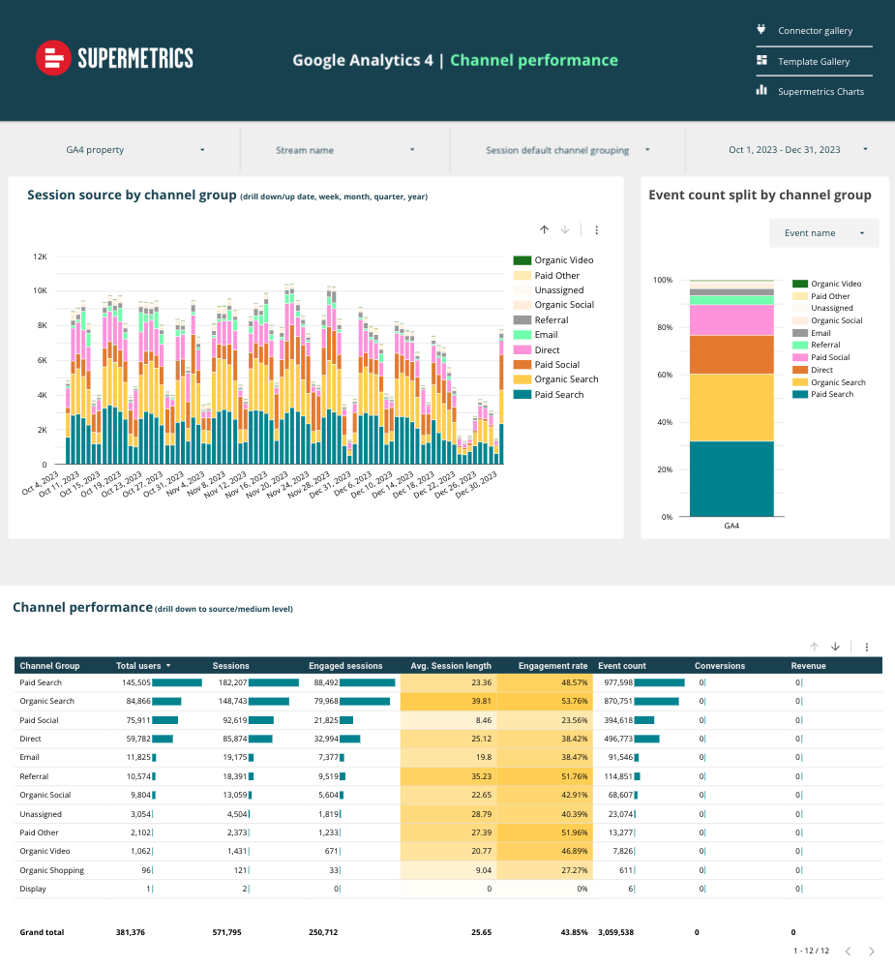Click the Supermetrics Charts link
This screenshot has height=967, width=895.
coord(820,91)
